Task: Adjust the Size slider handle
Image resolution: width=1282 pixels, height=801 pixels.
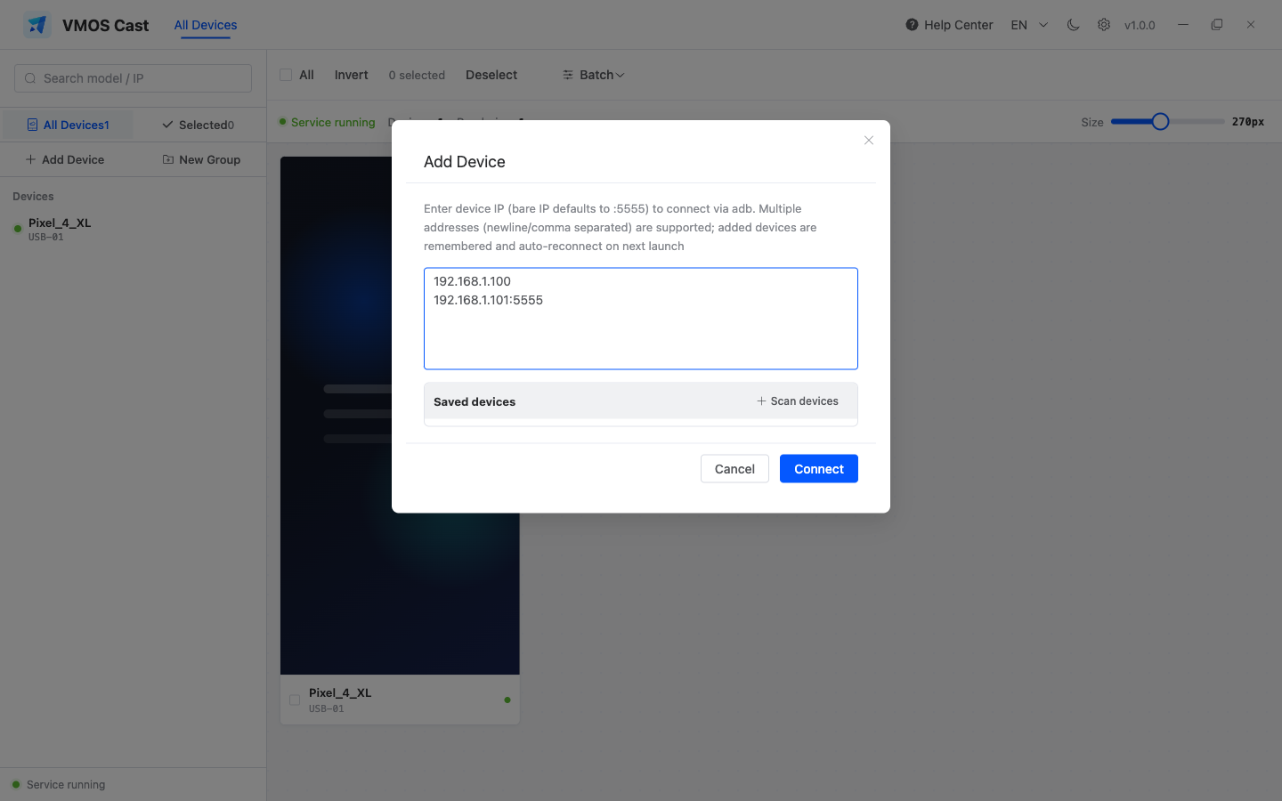Action: click(x=1160, y=122)
